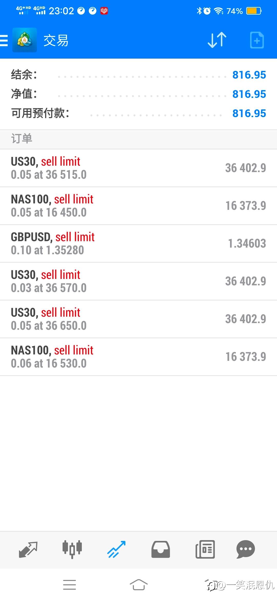The image size is (277, 601).
Task: Tap the MetaTrader 4 app logo
Action: pos(25,40)
